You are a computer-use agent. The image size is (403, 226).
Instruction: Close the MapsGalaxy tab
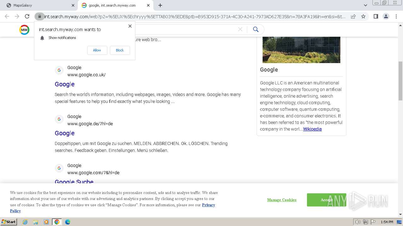tap(73, 5)
